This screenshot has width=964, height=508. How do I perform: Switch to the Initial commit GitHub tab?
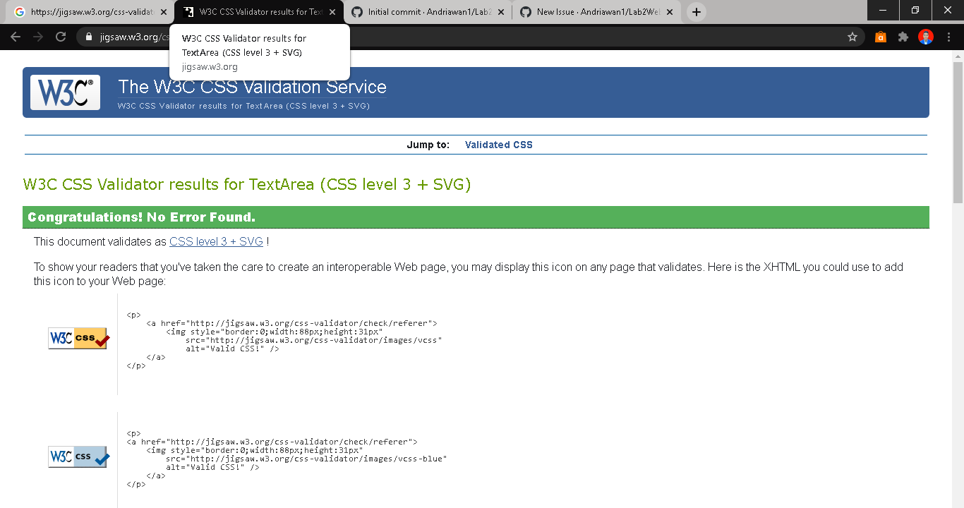(x=423, y=11)
